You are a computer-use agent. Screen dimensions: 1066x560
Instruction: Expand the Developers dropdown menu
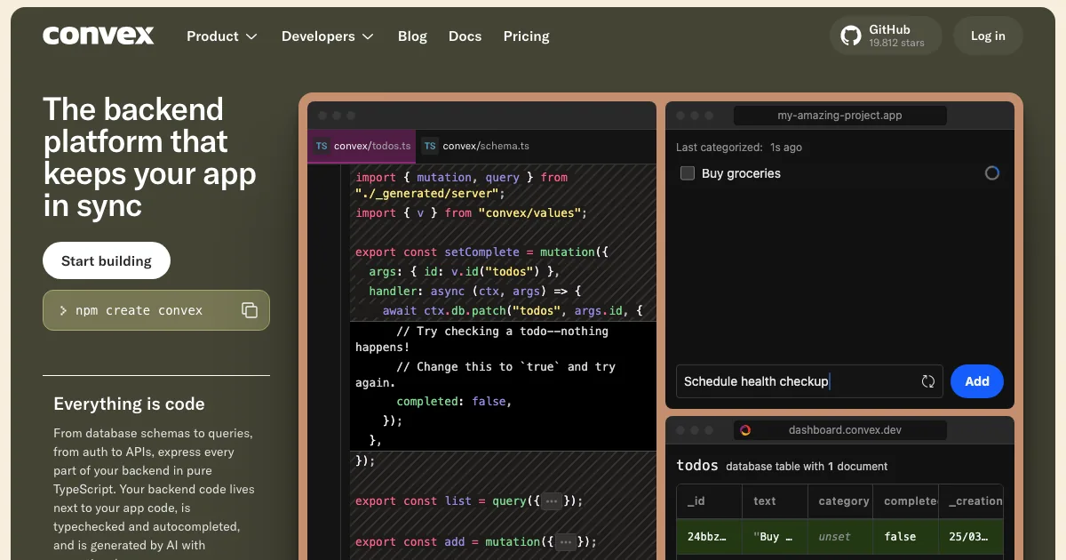[327, 36]
